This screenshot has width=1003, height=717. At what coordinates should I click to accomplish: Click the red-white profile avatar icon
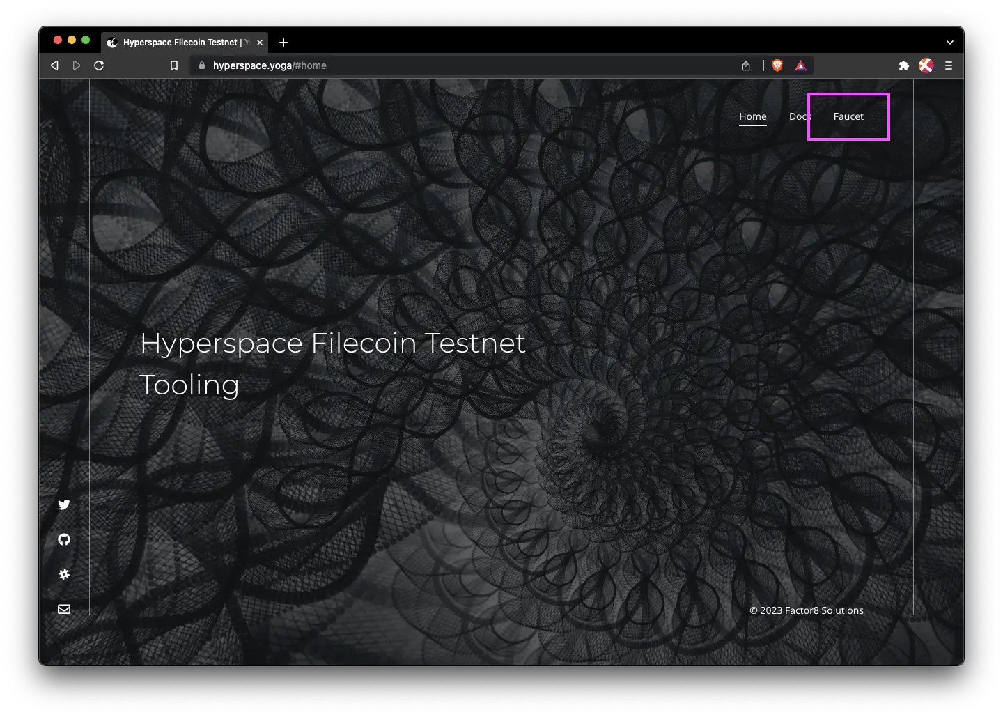(926, 65)
